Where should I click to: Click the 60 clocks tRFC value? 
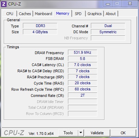(x=83, y=89)
